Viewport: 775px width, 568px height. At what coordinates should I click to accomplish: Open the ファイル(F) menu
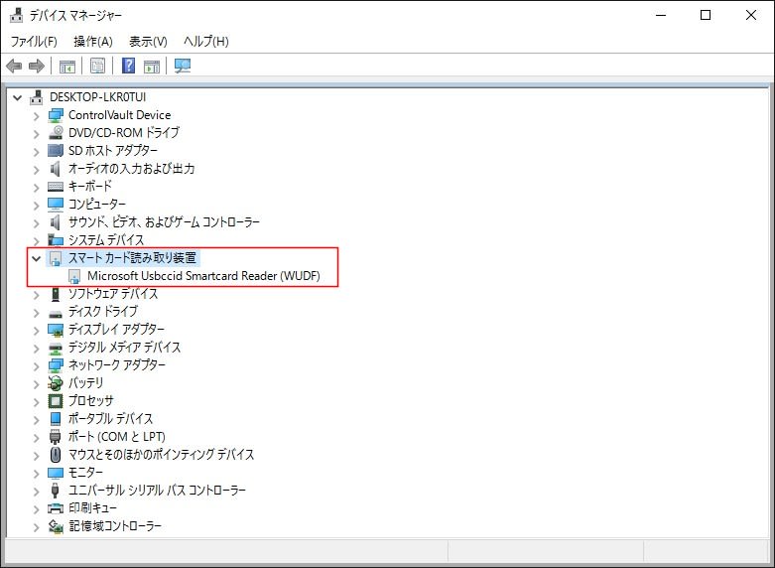point(34,41)
